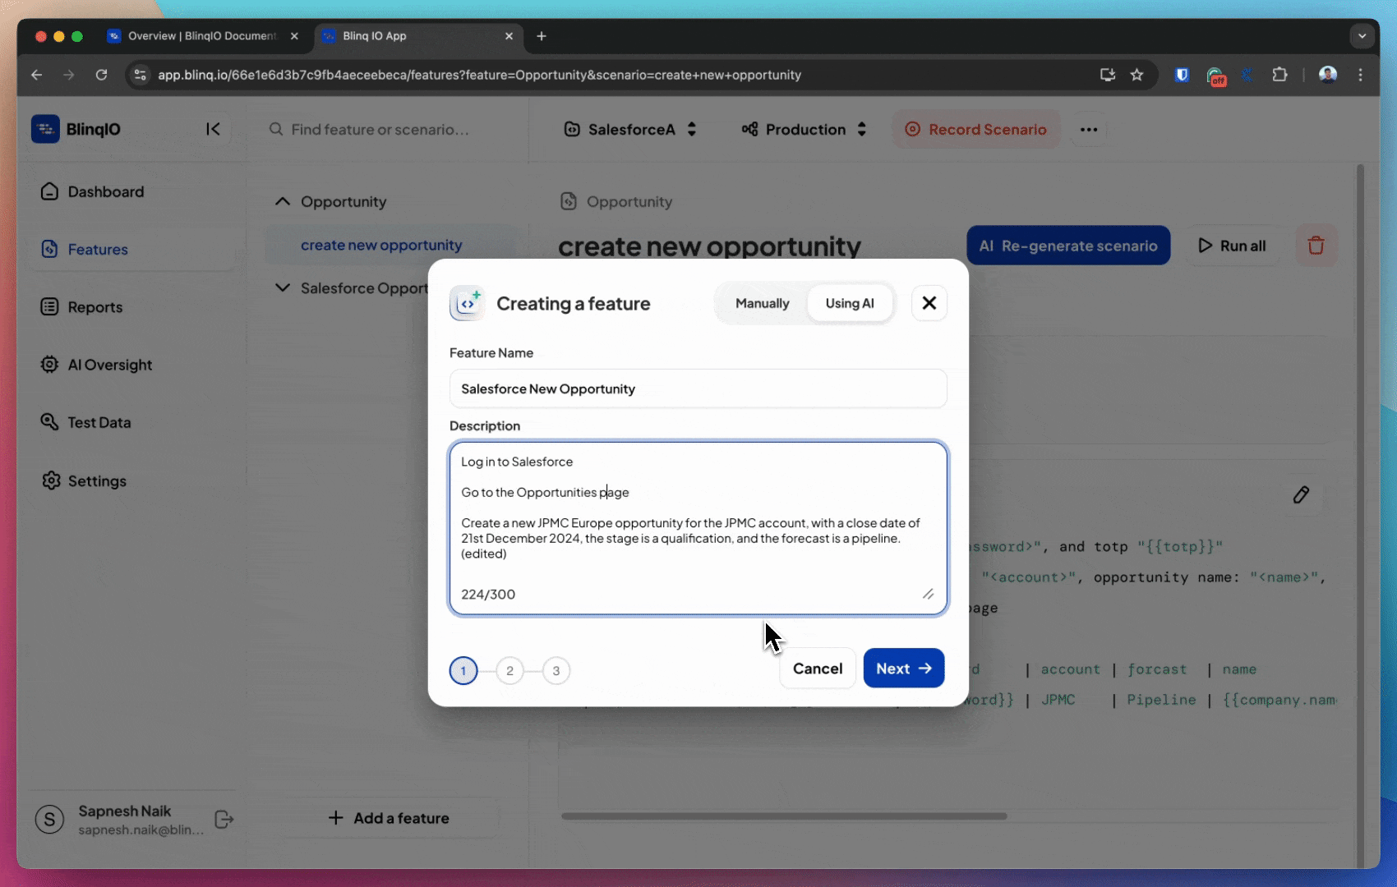Click the Opportunity breadcrumb label
This screenshot has height=887, width=1397.
pos(629,201)
